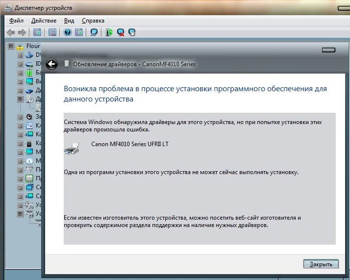Viewport: 350px width, 280px height.
Task: Expand the Си system devices node
Action: [20, 197]
